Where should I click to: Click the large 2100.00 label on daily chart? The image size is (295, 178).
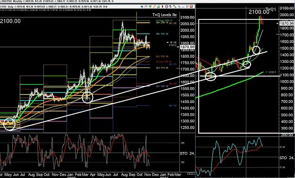(10, 21)
